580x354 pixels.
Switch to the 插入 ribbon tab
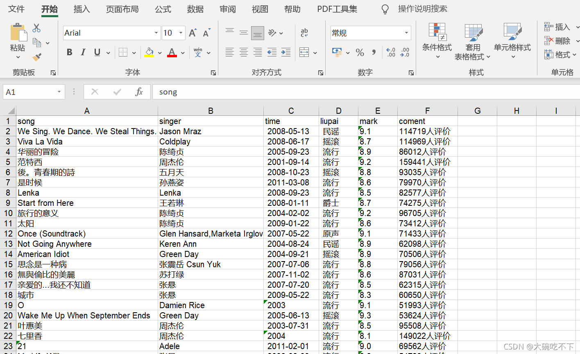pos(82,9)
